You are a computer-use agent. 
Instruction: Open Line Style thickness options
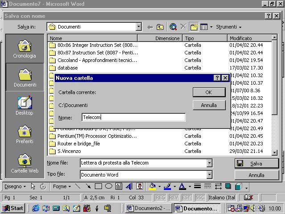click(x=197, y=186)
